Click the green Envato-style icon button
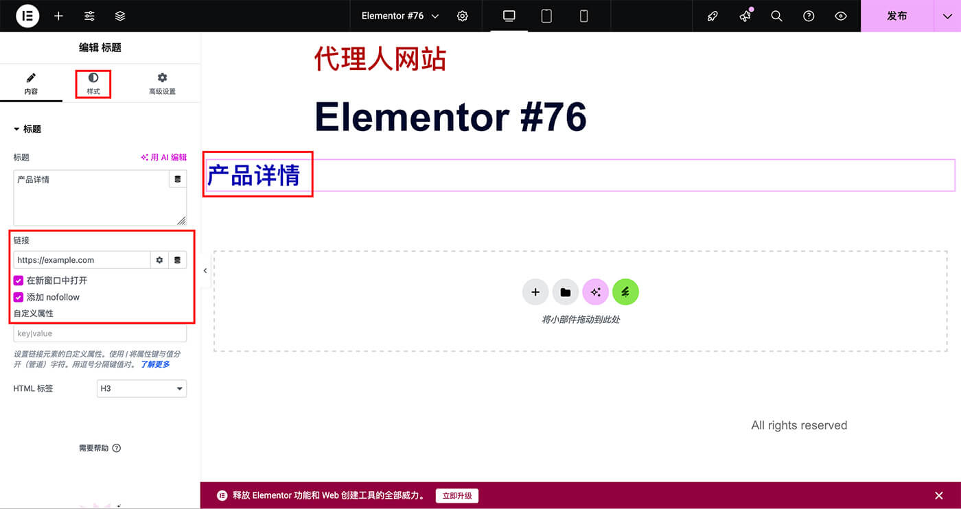961x509 pixels. coord(625,292)
